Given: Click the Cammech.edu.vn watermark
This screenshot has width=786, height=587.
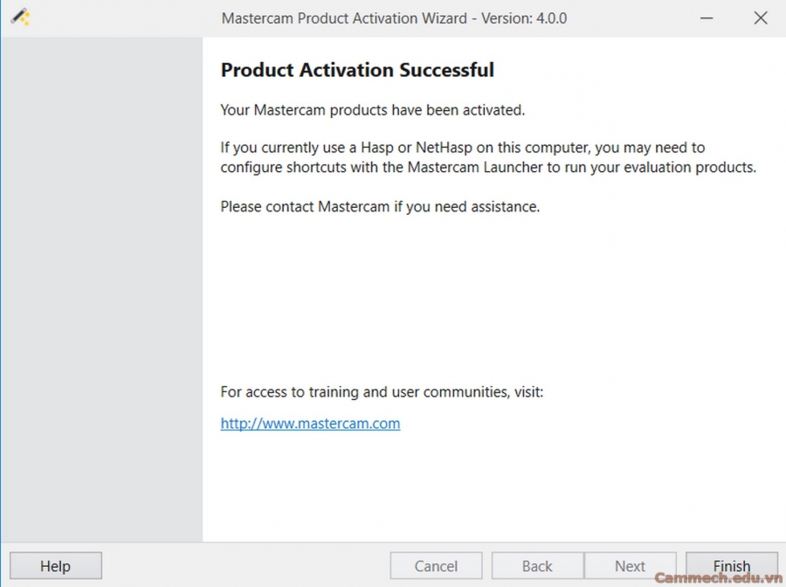Looking at the screenshot, I should click(x=717, y=578).
